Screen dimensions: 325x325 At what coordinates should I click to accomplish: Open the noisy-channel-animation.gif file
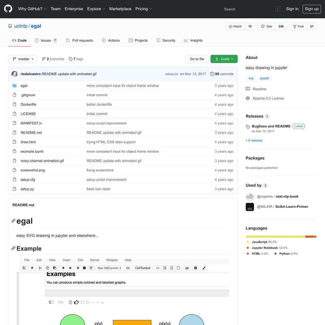click(42, 161)
